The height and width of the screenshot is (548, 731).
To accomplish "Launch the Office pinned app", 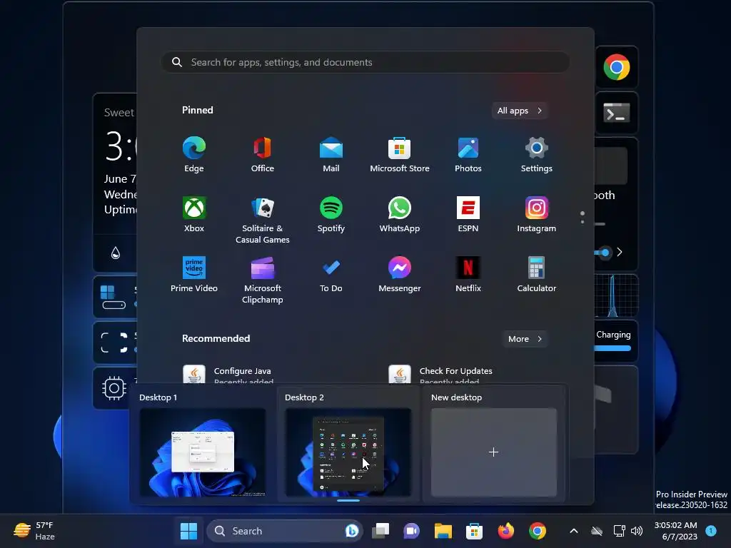I will pos(263,155).
